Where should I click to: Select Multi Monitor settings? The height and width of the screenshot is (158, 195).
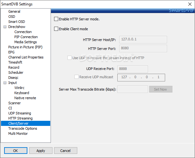coord(18,134)
